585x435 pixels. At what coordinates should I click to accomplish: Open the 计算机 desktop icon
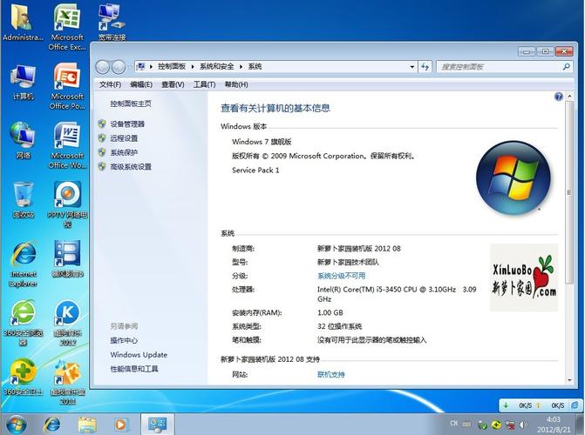24,82
